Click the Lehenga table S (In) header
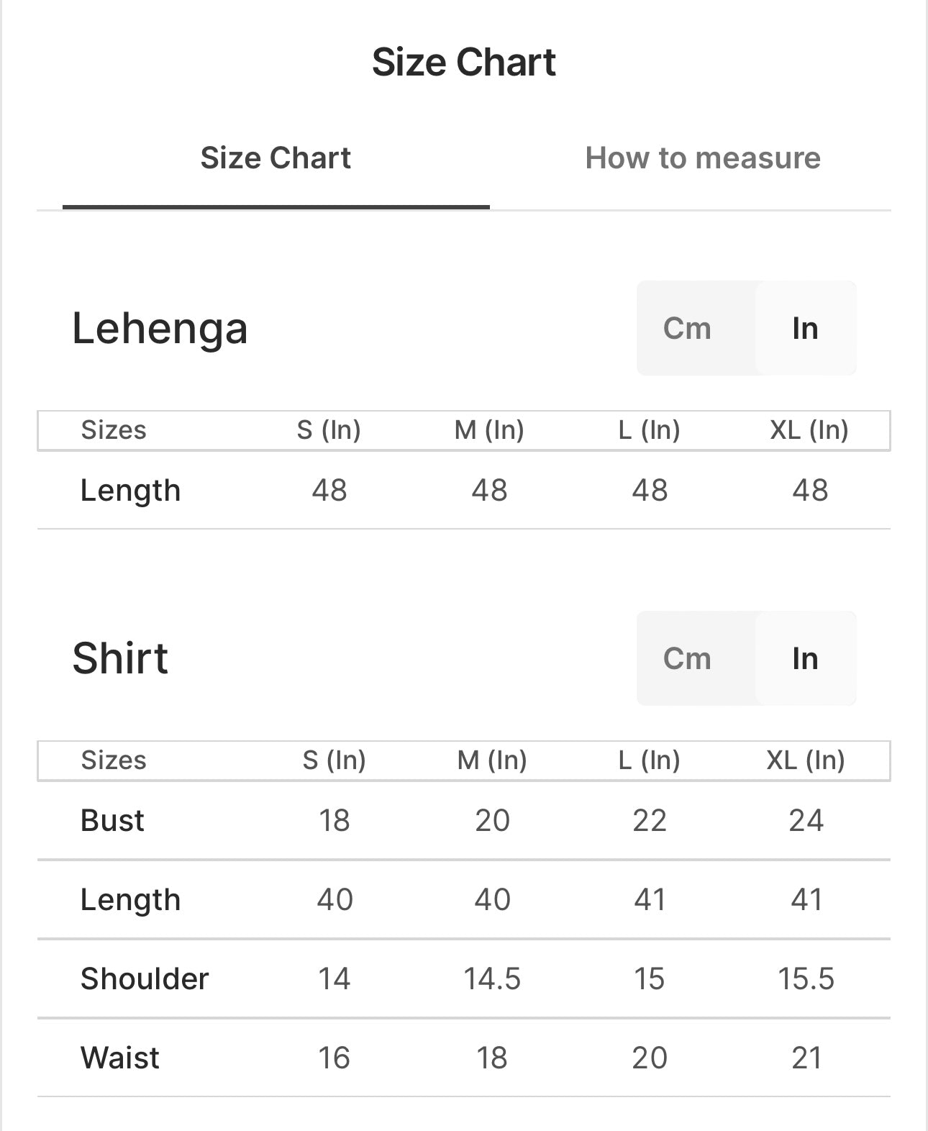 [329, 430]
